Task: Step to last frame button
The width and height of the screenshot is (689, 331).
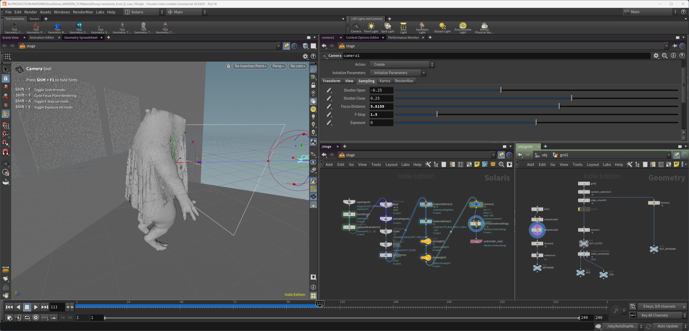Action: (x=45, y=307)
